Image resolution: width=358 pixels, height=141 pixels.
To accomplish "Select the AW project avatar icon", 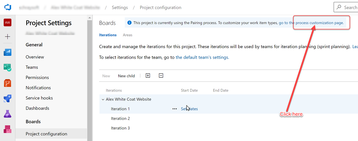I will (x=7, y=22).
